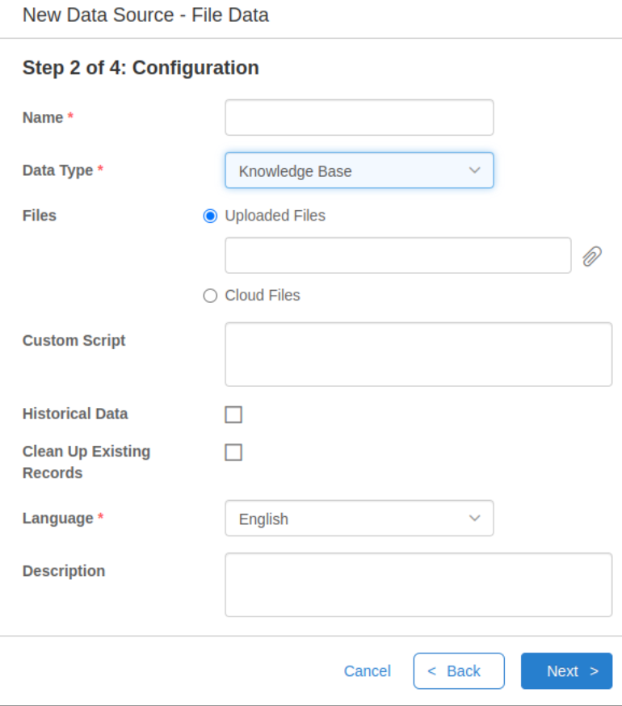Click the Cloud Files label text
The width and height of the screenshot is (622, 706).
click(x=263, y=296)
